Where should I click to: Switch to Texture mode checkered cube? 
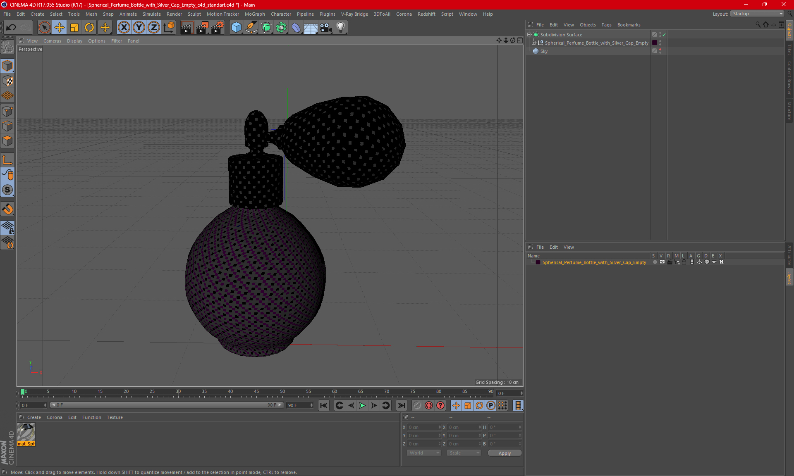8,81
